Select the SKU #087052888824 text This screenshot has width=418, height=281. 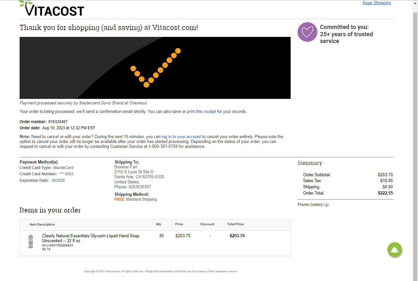(57, 245)
